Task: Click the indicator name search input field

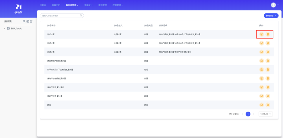Action: click(60, 16)
